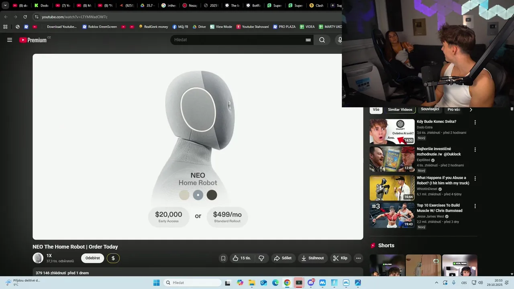This screenshot has height=289, width=514.
Task: Open Youtube Stahovaní bookmark
Action: point(253,27)
